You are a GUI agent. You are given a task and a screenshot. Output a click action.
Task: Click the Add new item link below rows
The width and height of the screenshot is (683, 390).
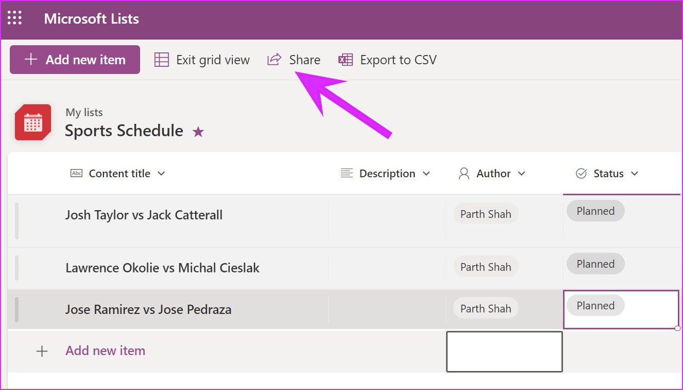[105, 351]
